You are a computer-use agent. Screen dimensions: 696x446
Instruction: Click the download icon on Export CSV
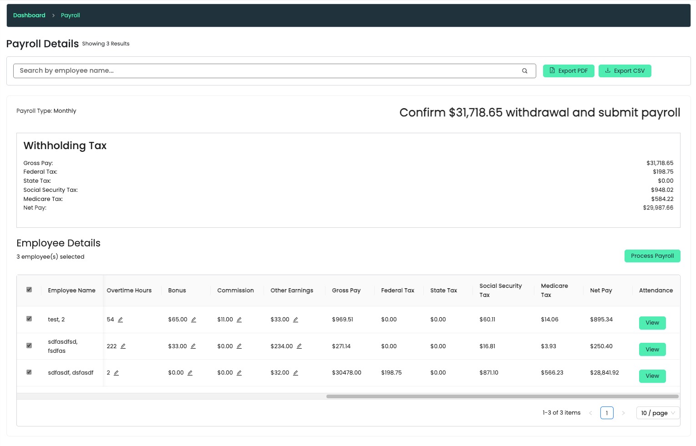click(608, 70)
